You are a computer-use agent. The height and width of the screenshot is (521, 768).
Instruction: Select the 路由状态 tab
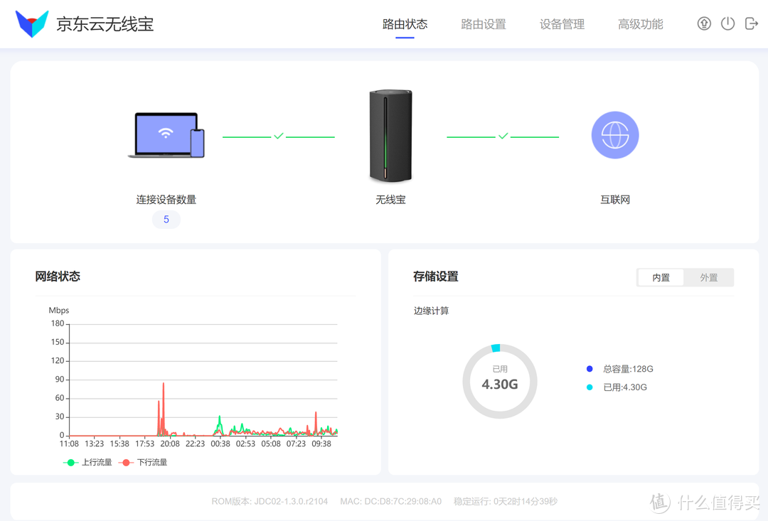click(x=404, y=23)
